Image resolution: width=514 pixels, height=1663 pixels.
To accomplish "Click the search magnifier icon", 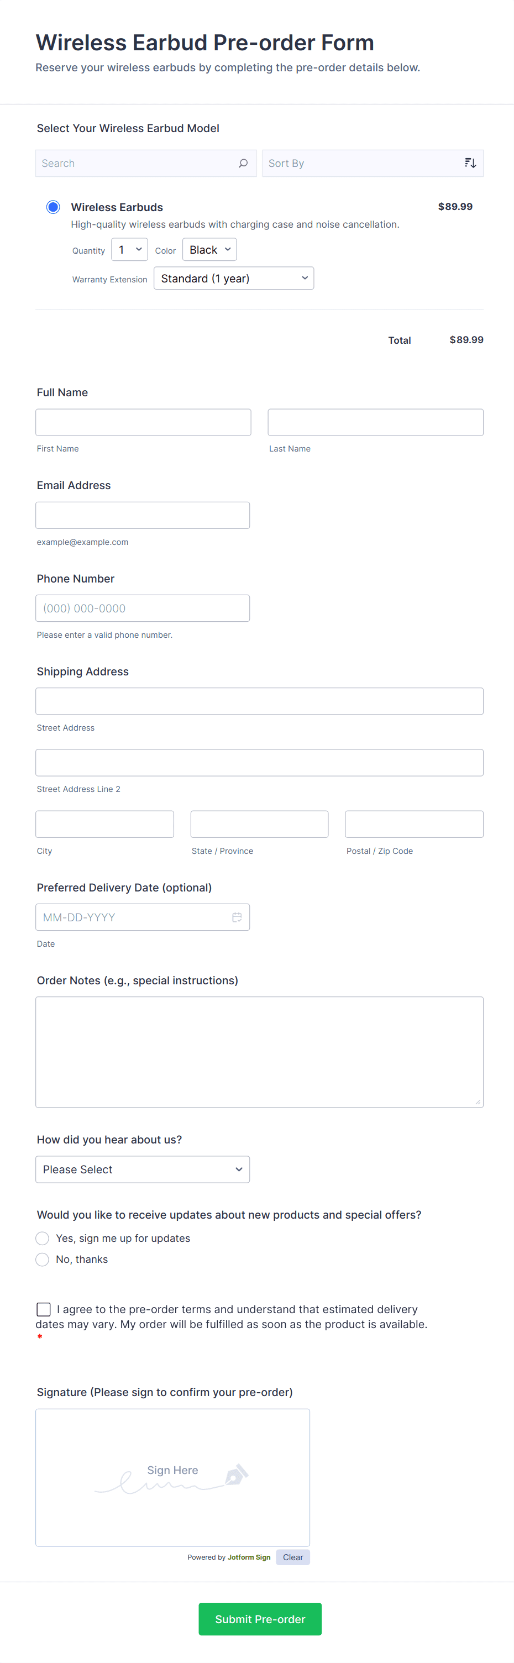I will (x=243, y=164).
